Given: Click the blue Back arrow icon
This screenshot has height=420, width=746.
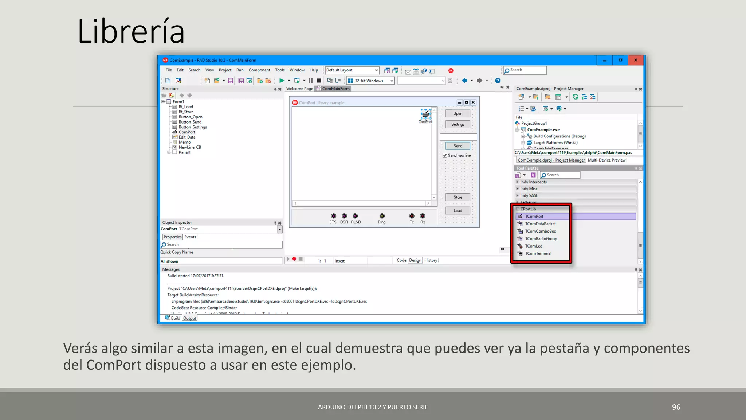Looking at the screenshot, I should pos(464,81).
